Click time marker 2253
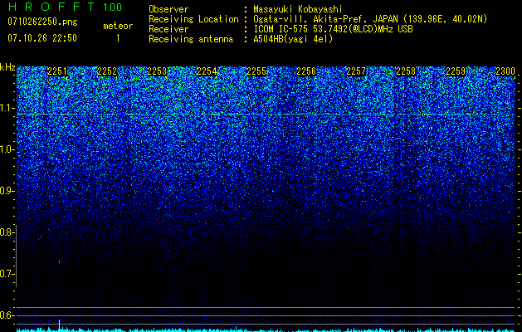 coord(157,71)
